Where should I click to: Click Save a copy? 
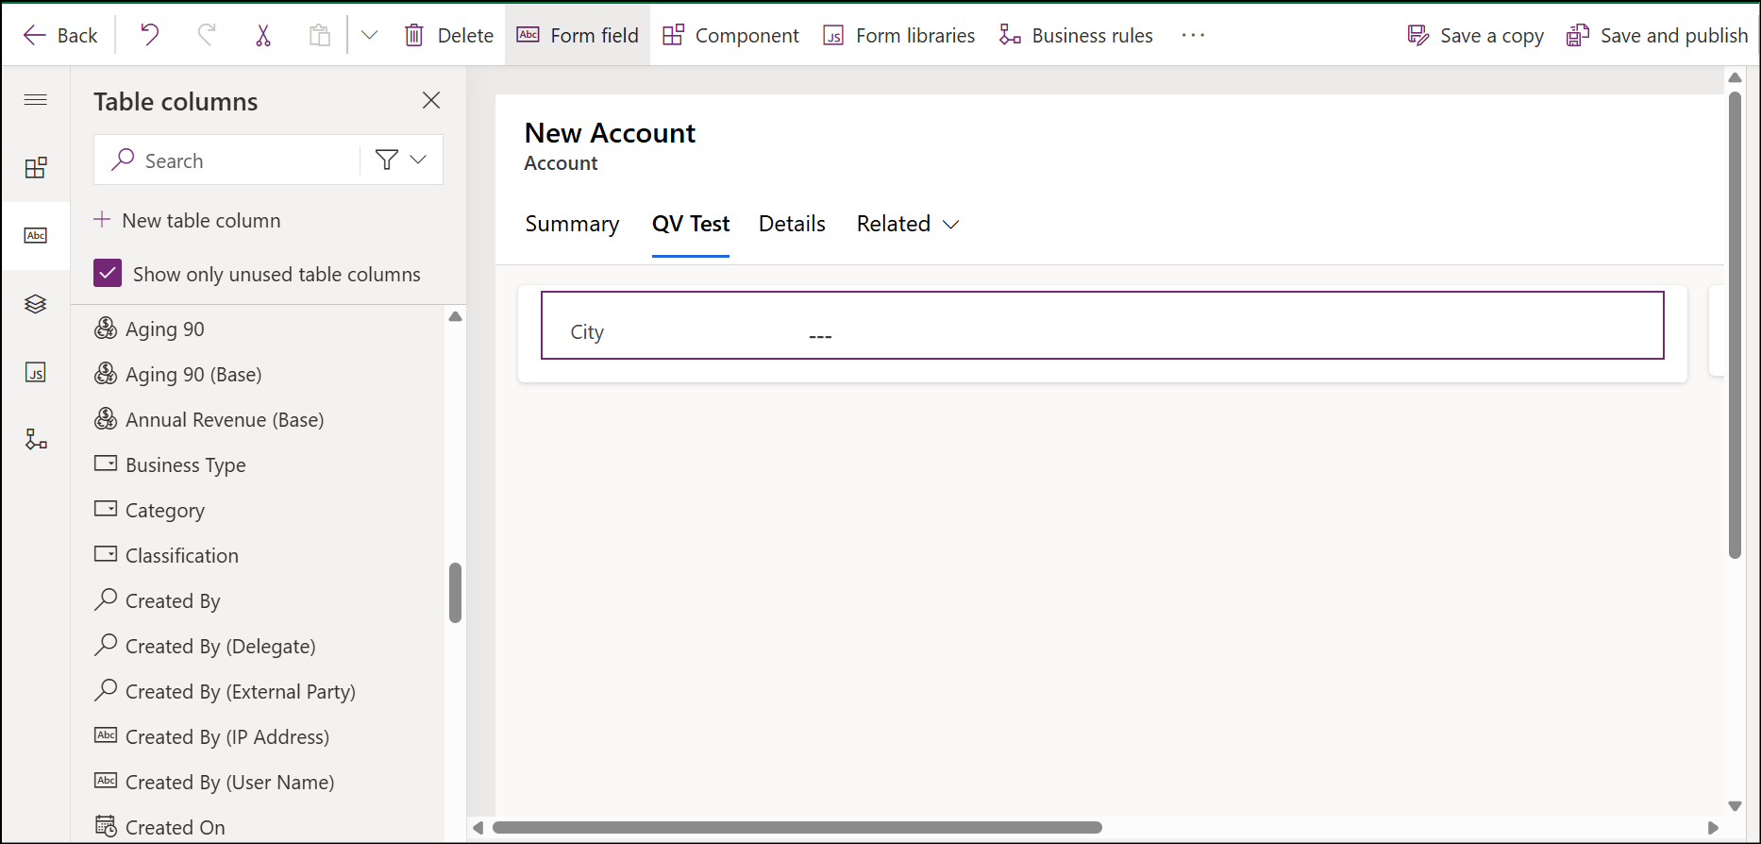pos(1475,35)
